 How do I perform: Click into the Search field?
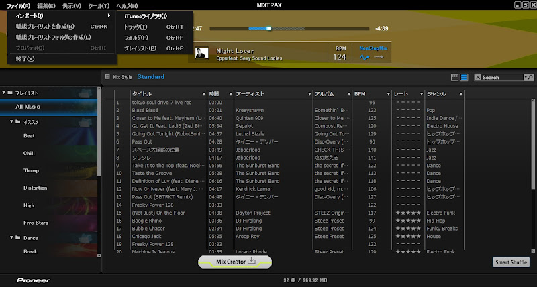[x=502, y=78]
